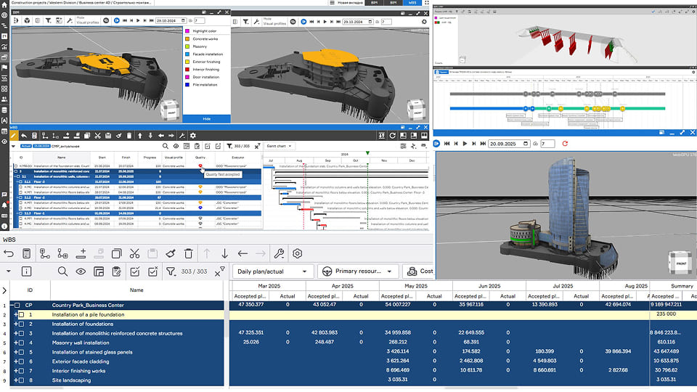This screenshot has width=697, height=392.
Task: Collapse the Country Park_Business Center tree node
Action: click(x=12, y=306)
